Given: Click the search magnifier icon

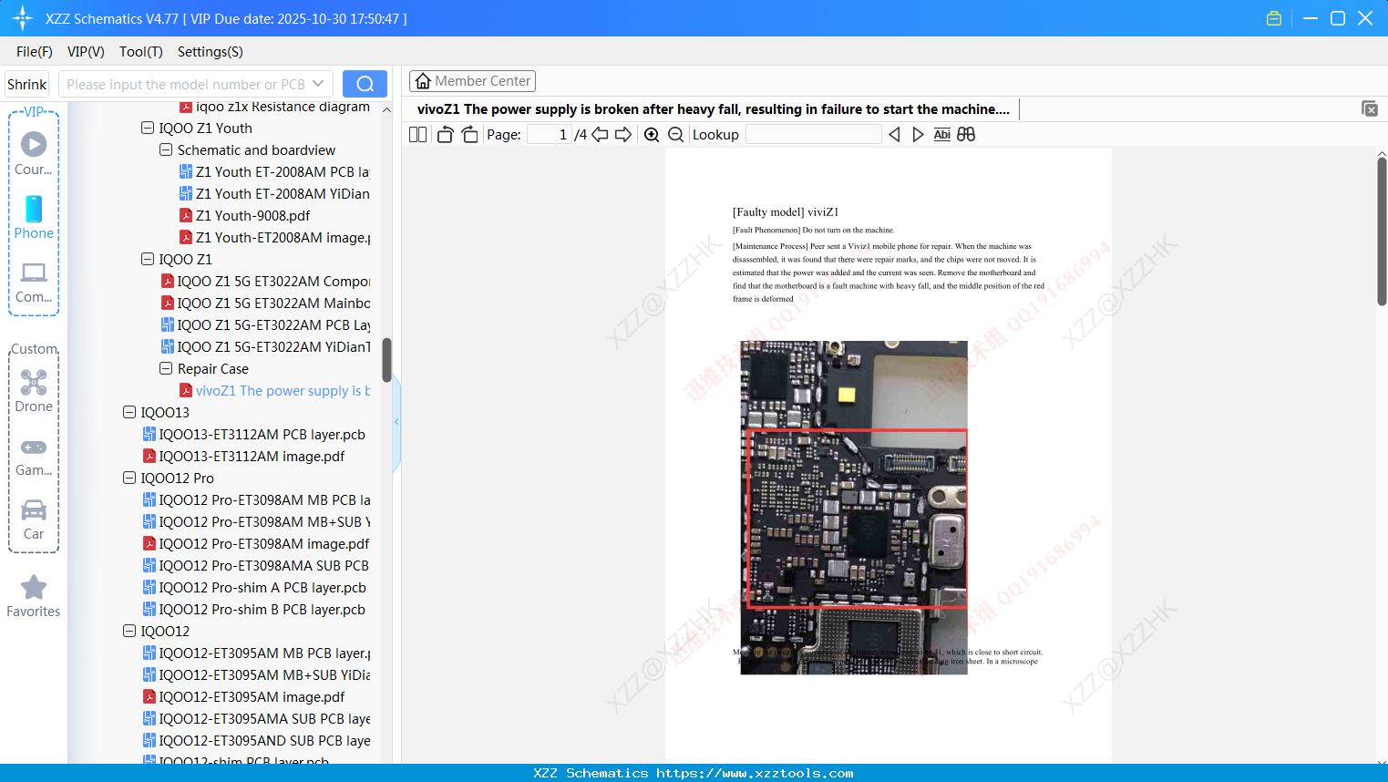Looking at the screenshot, I should pyautogui.click(x=364, y=83).
